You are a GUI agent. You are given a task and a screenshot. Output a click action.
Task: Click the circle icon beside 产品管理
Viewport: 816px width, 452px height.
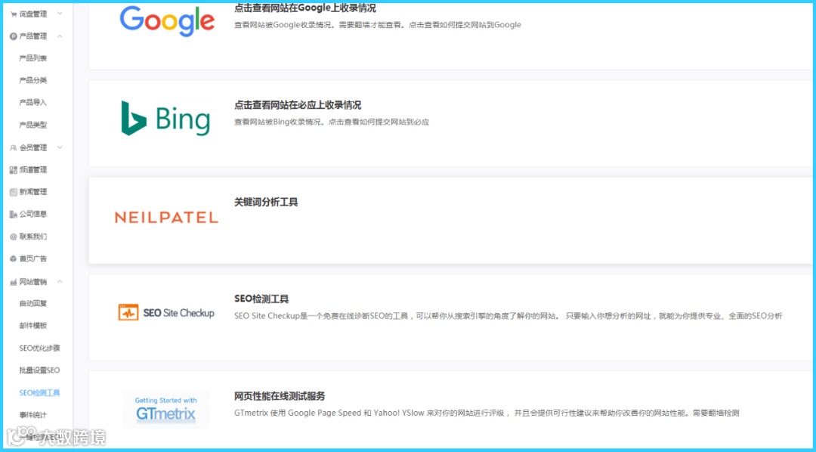pos(13,36)
